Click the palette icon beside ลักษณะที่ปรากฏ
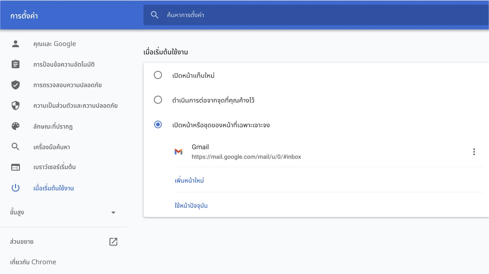The image size is (489, 274). 15,126
